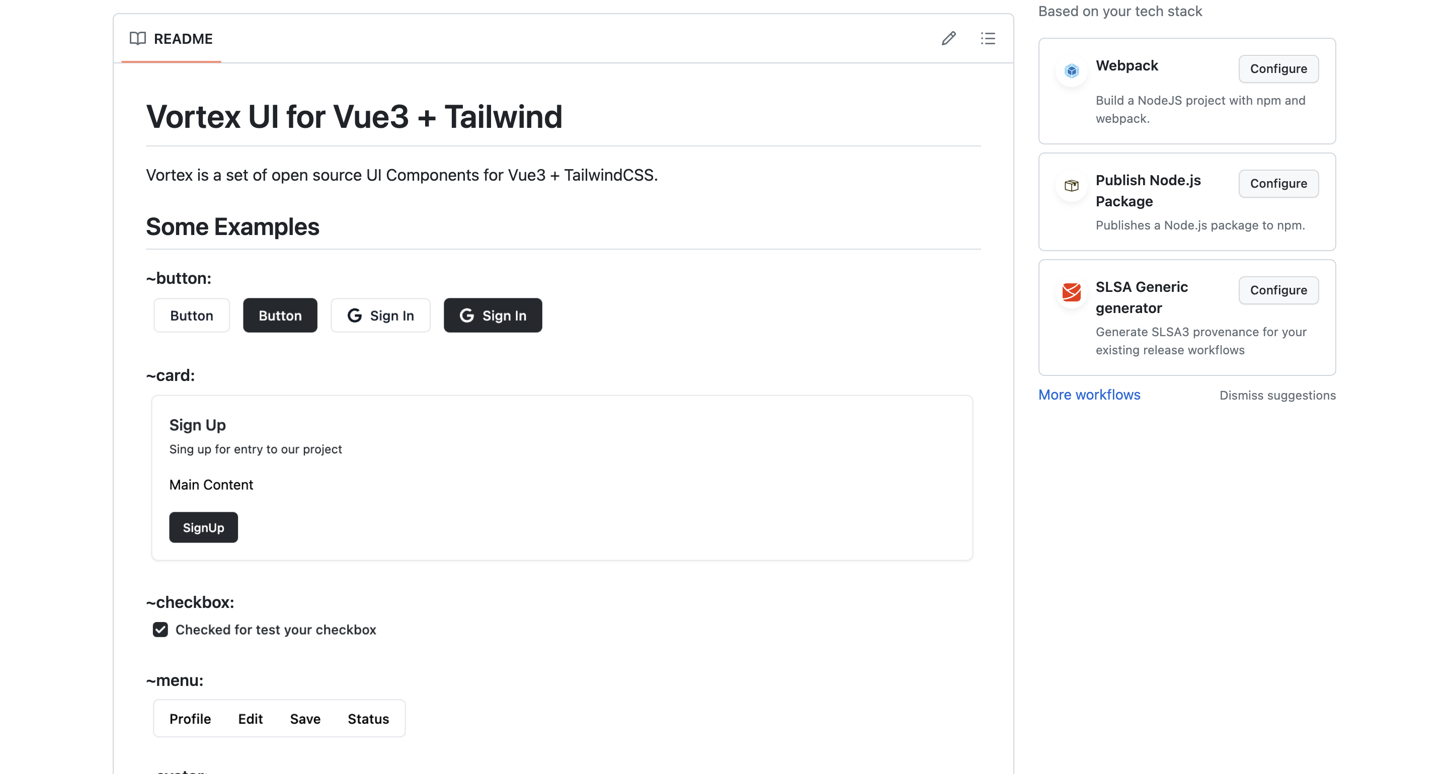Click Save in the menu example
1449x774 pixels.
click(305, 719)
